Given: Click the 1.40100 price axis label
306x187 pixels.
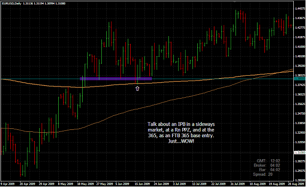Looking at the screenshot, I should click(300, 56).
